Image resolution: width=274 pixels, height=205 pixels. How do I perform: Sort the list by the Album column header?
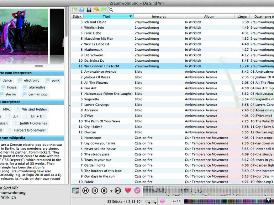[209, 16]
